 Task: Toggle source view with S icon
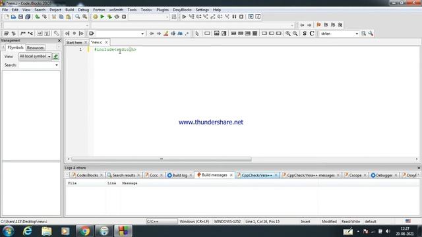305,34
